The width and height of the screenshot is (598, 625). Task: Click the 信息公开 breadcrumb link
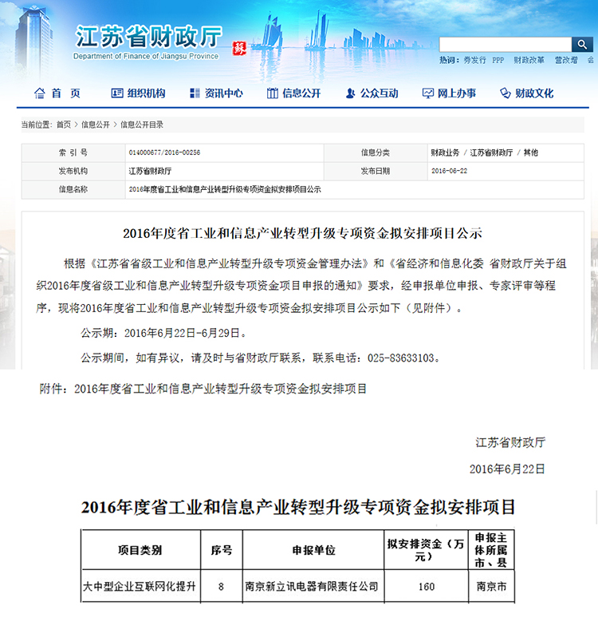96,125
